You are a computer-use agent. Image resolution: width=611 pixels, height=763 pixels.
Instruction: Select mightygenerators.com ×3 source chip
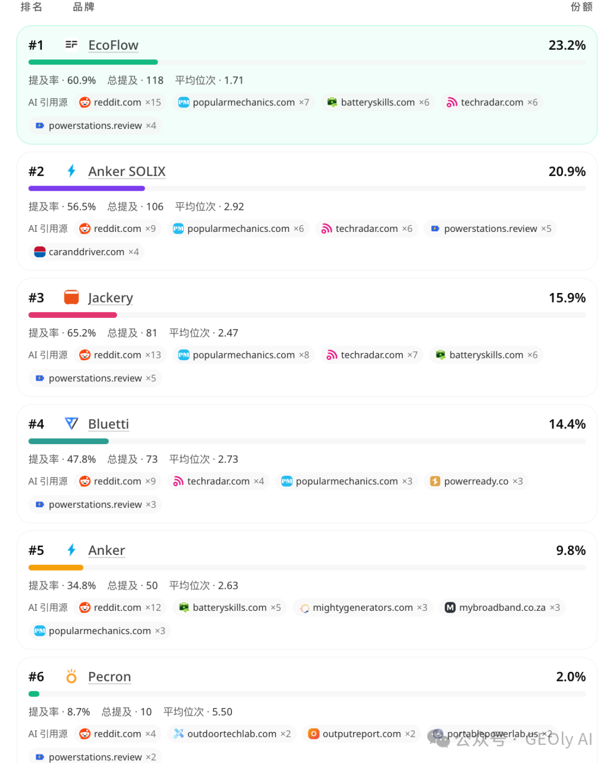pyautogui.click(x=363, y=607)
